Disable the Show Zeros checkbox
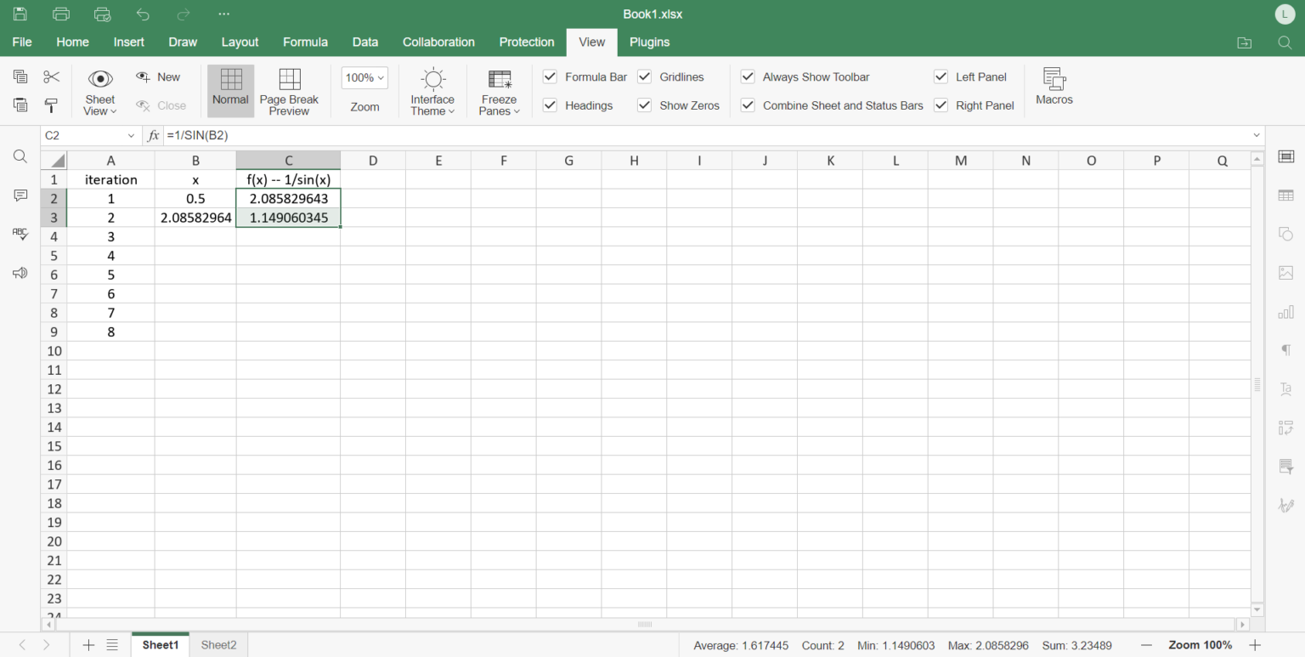 [644, 105]
